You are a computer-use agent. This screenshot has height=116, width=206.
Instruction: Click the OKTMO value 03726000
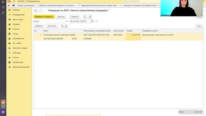[88, 39]
